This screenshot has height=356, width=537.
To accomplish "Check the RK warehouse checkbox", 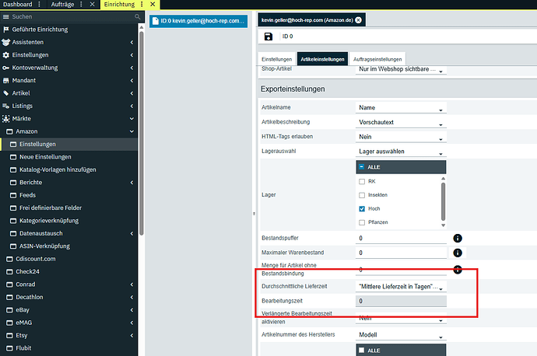I will coord(362,182).
